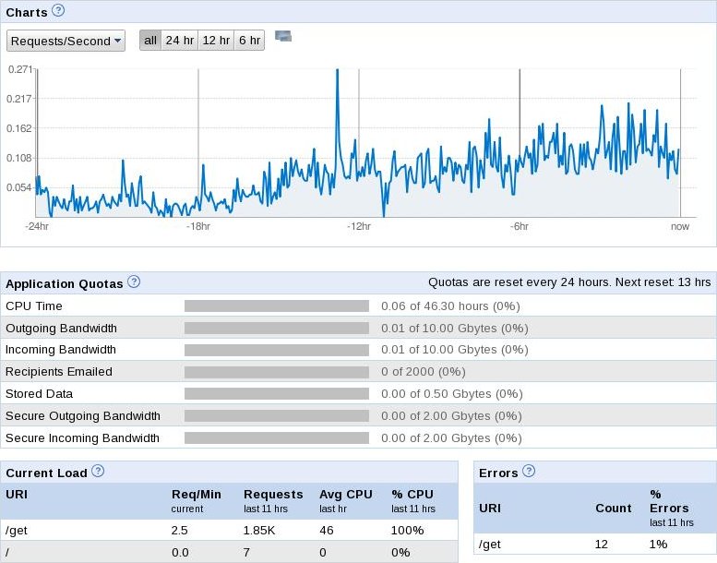Open the Requests/Second chart type dropdown
This screenshot has width=717, height=563.
click(x=66, y=41)
